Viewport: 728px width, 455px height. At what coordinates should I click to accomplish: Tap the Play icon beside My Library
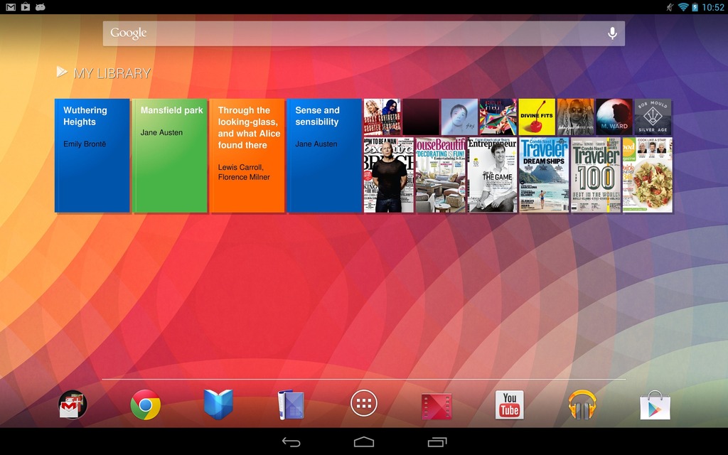tap(62, 72)
